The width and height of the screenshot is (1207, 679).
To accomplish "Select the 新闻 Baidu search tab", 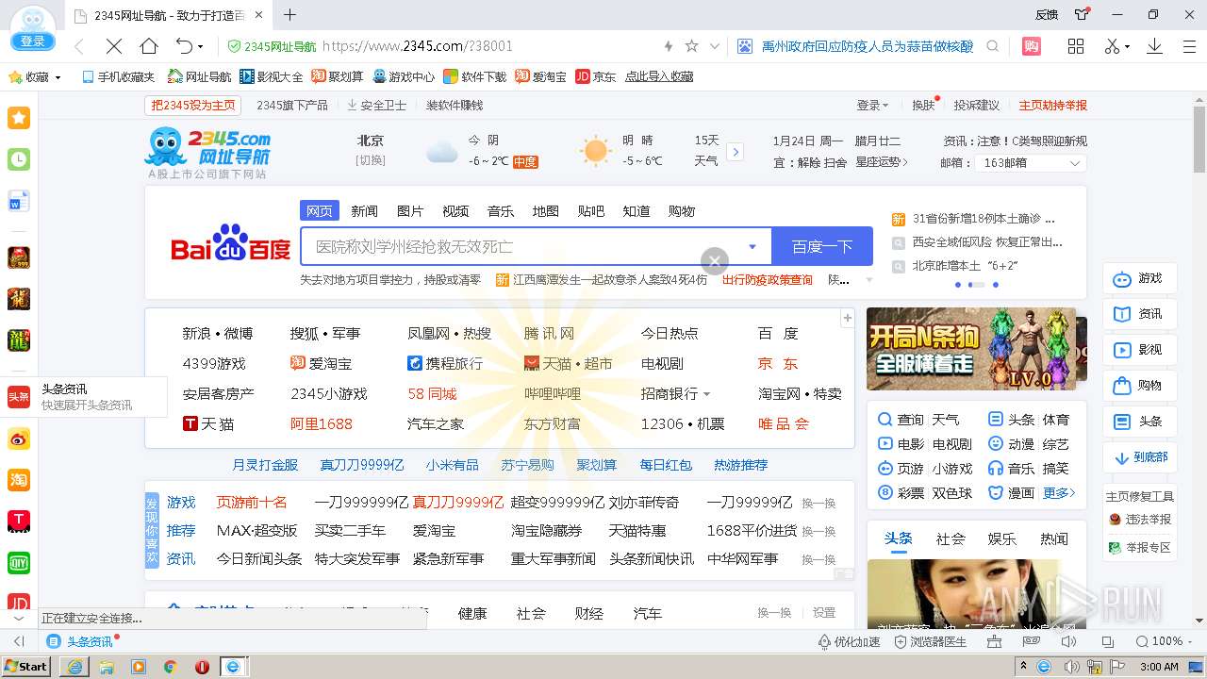I will click(x=365, y=210).
